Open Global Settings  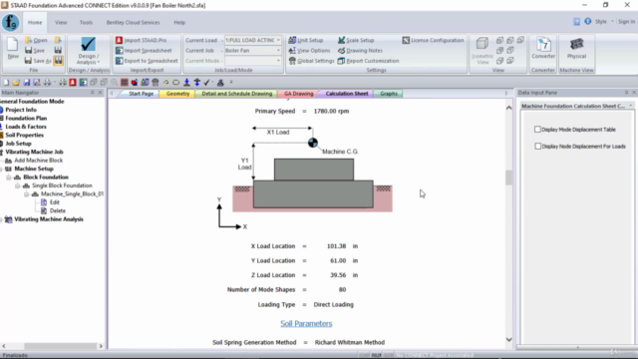[311, 61]
